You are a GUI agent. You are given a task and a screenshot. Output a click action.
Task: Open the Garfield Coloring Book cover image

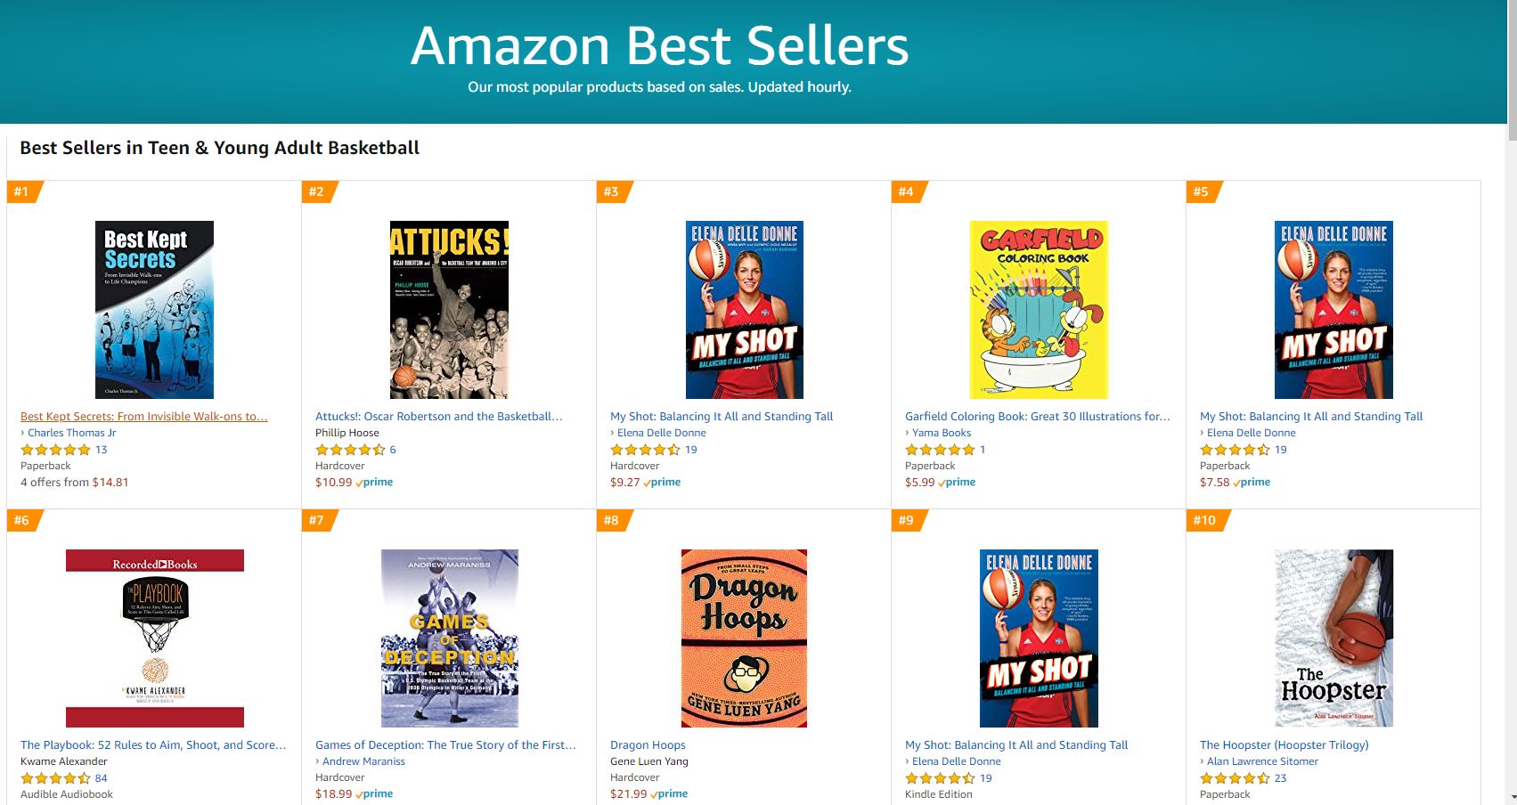pos(1039,309)
